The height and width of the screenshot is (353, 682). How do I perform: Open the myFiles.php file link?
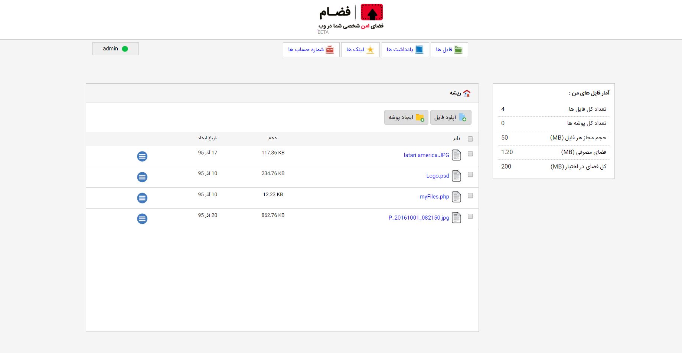point(434,197)
